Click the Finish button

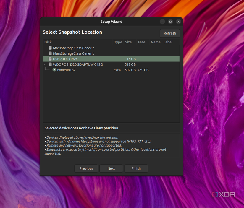(x=136, y=168)
